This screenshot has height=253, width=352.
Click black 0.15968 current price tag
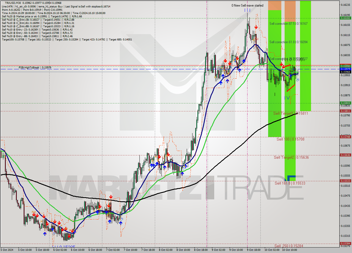pyautogui.click(x=345, y=72)
